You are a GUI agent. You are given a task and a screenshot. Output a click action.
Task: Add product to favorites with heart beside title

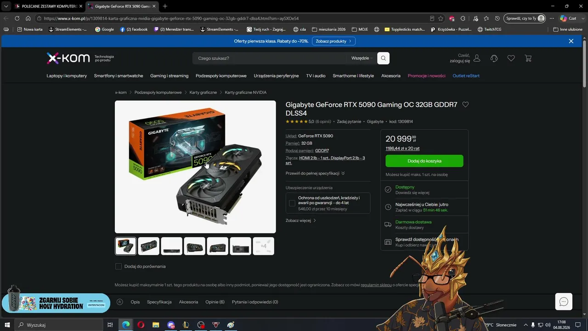click(x=465, y=105)
